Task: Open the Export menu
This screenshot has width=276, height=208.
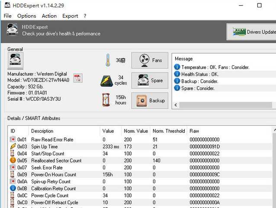Action: [70, 16]
